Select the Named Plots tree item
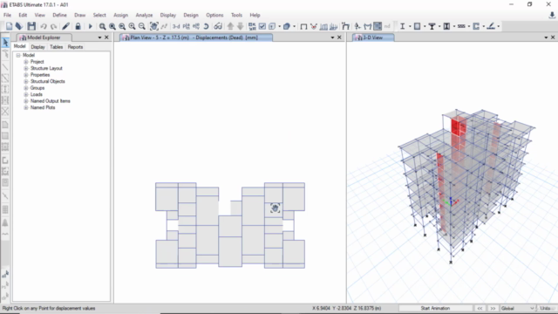This screenshot has height=314, width=558. pyautogui.click(x=43, y=107)
